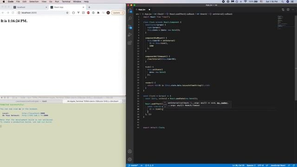
Task: Click the sync changes icon in status bar
Action: point(142,165)
